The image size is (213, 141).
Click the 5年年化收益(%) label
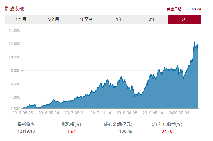(x=167, y=124)
